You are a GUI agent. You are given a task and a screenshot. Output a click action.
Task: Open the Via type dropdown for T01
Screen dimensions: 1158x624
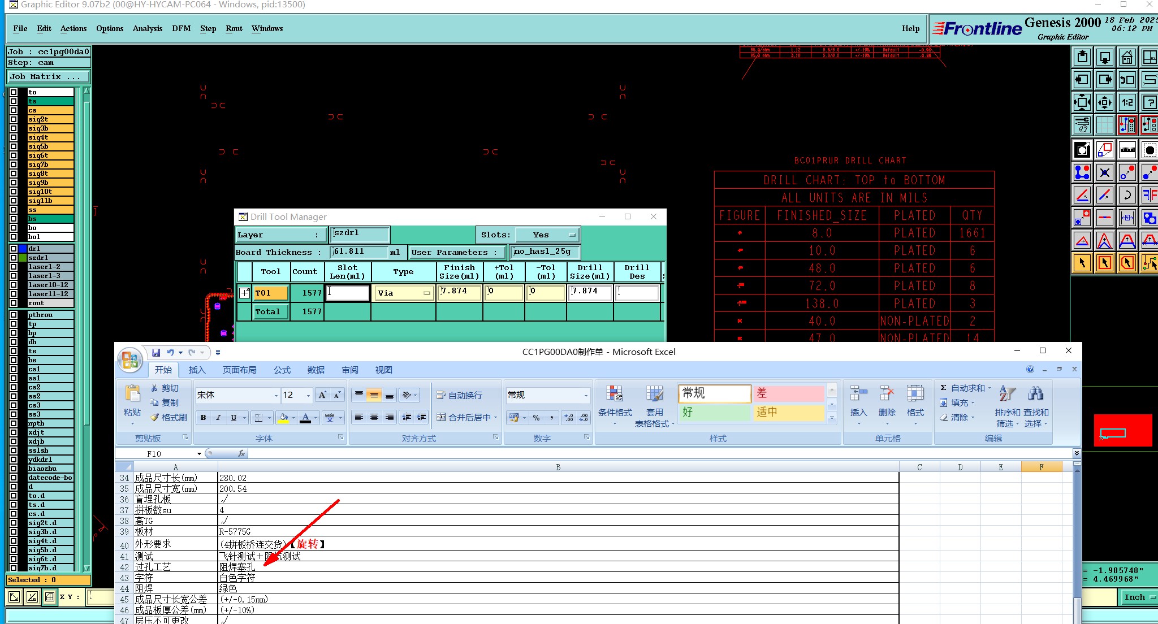coord(403,293)
